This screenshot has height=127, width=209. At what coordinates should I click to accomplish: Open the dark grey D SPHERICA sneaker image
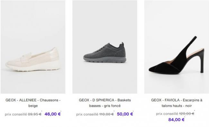point(105,47)
